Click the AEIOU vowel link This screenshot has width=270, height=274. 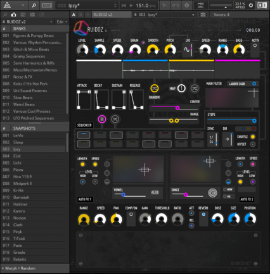pos(155,192)
